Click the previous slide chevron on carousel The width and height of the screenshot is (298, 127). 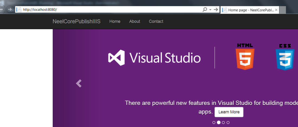tap(79, 83)
